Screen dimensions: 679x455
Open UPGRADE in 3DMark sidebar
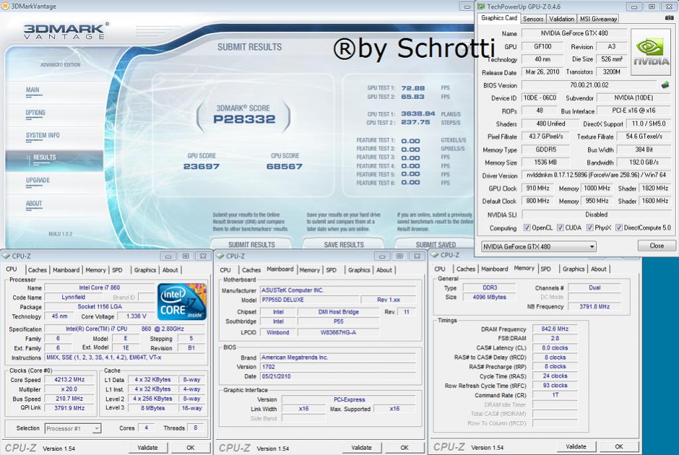tap(38, 180)
